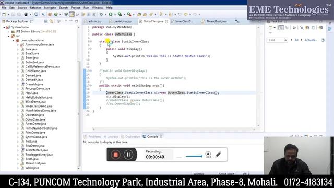Show the hidden editor tabs list
The height and width of the screenshot is (188, 334).
tap(237, 21)
